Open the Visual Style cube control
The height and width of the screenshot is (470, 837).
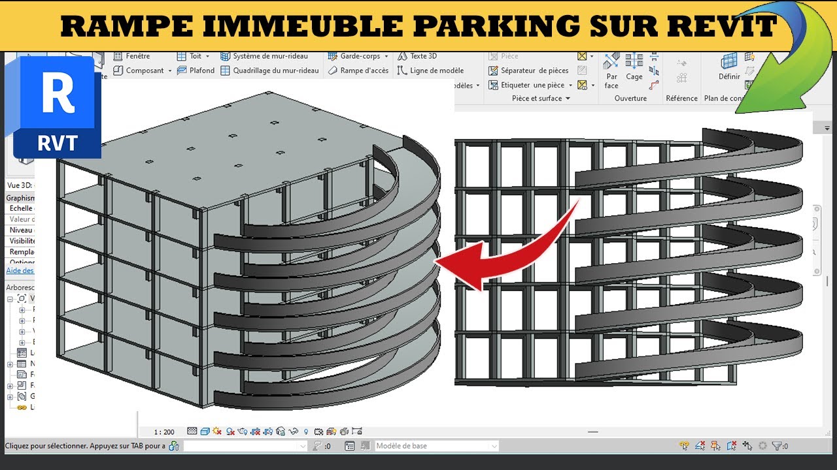coord(205,431)
